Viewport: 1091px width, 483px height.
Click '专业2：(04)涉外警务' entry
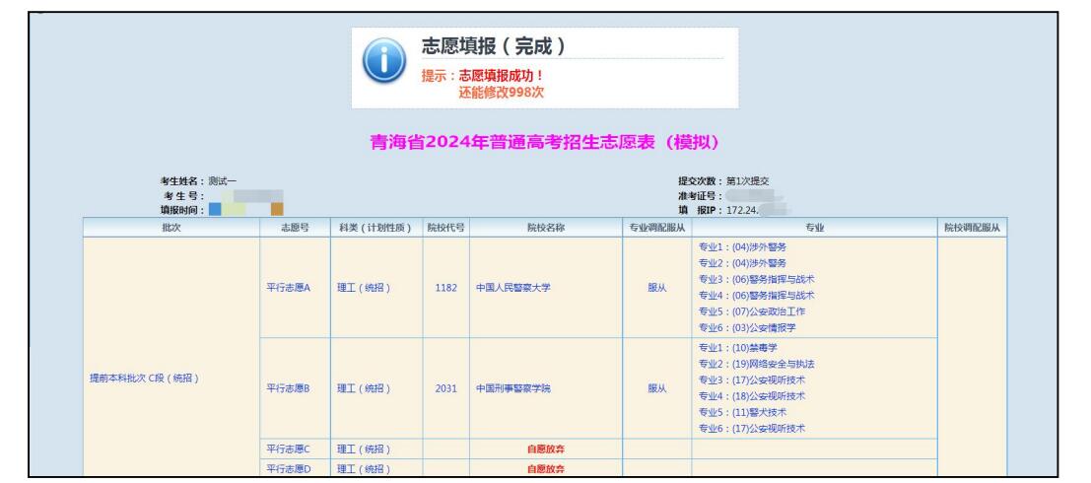pos(743,263)
